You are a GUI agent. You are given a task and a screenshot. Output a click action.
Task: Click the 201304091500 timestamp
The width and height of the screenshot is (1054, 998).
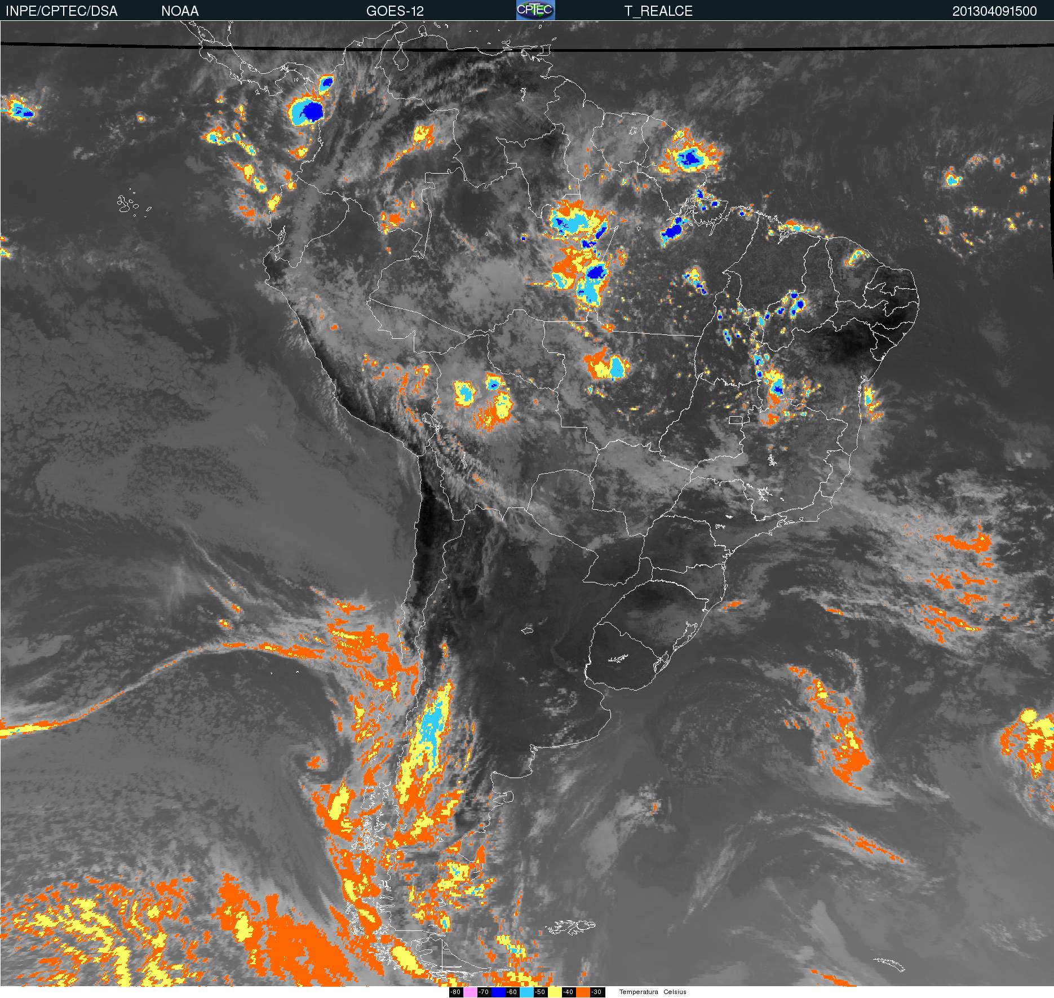click(x=995, y=11)
